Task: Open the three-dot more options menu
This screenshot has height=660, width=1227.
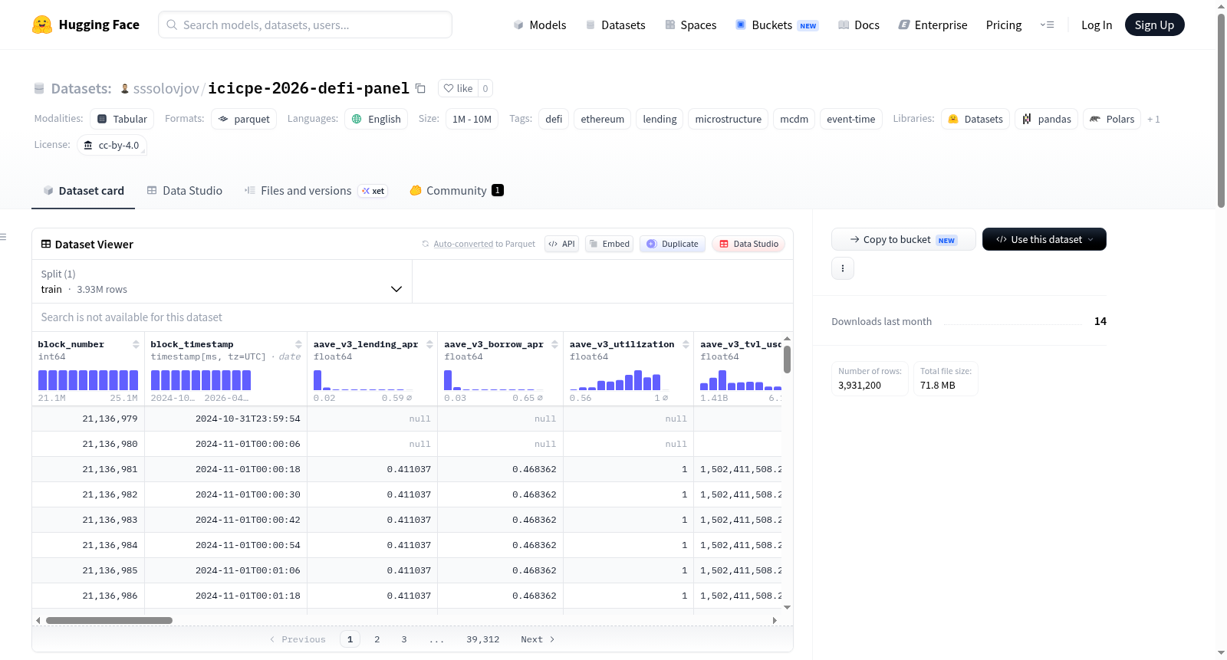Action: (x=843, y=268)
